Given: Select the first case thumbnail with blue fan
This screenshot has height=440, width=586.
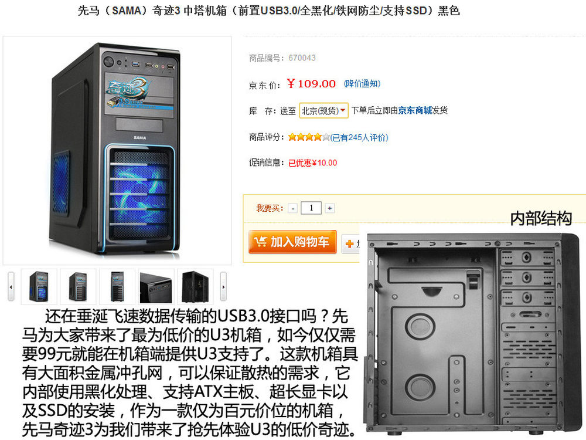Looking at the screenshot, I should click(39, 287).
